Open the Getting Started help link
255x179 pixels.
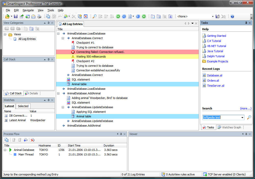[216, 36]
